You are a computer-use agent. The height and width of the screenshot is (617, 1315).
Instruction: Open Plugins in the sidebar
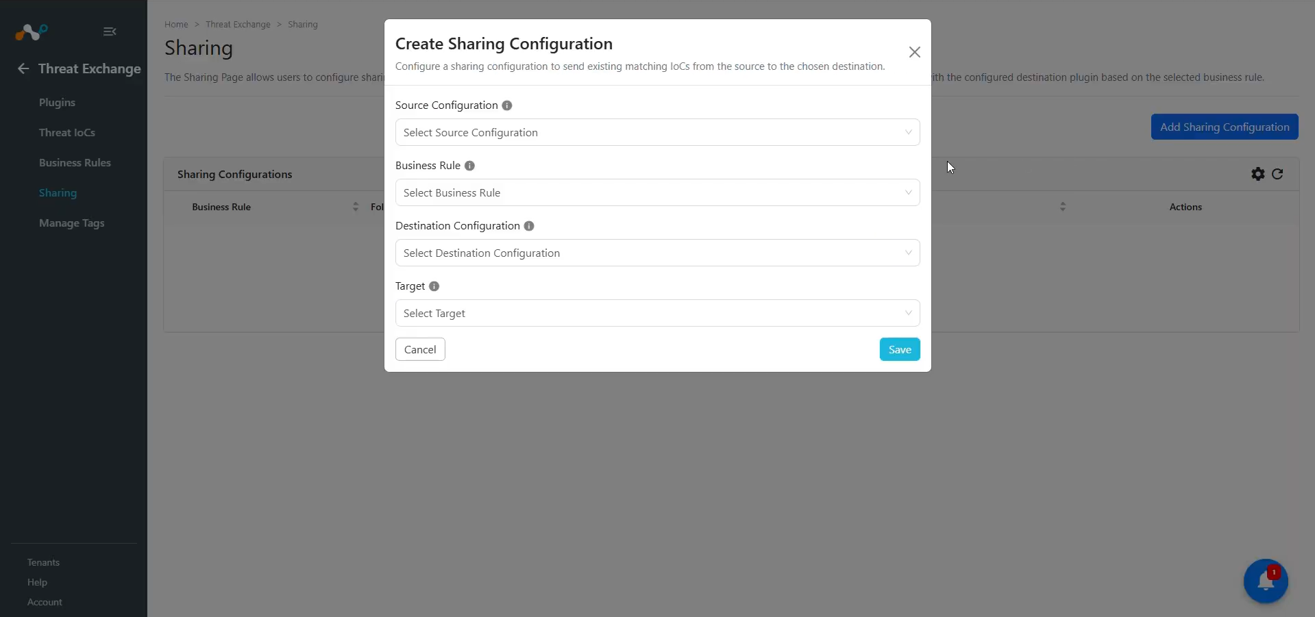(x=57, y=103)
